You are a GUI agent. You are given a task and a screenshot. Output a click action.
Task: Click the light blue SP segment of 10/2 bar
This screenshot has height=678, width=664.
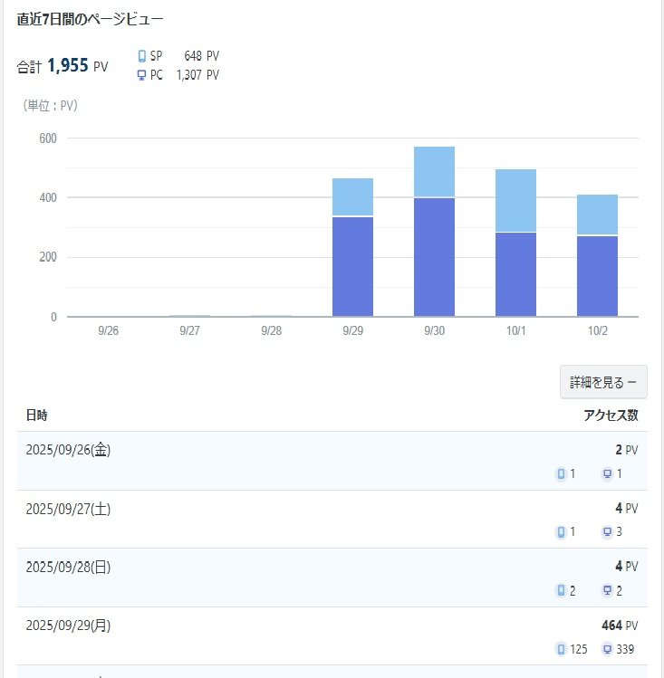click(597, 215)
